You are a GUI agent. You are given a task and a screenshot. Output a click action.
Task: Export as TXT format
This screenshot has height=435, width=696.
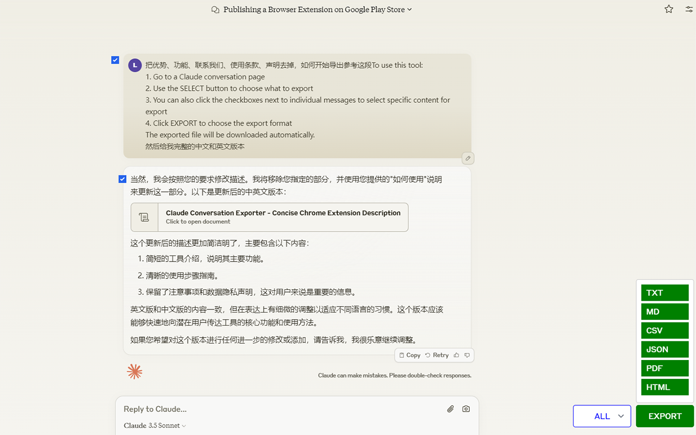(665, 293)
